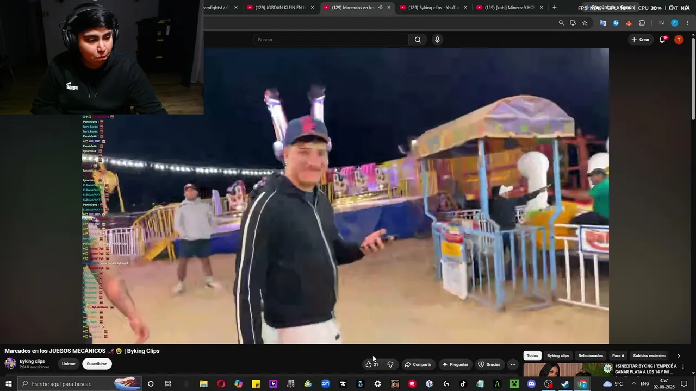Open the weather widget showing 9°C
This screenshot has width=696, height=391.
click(x=613, y=384)
